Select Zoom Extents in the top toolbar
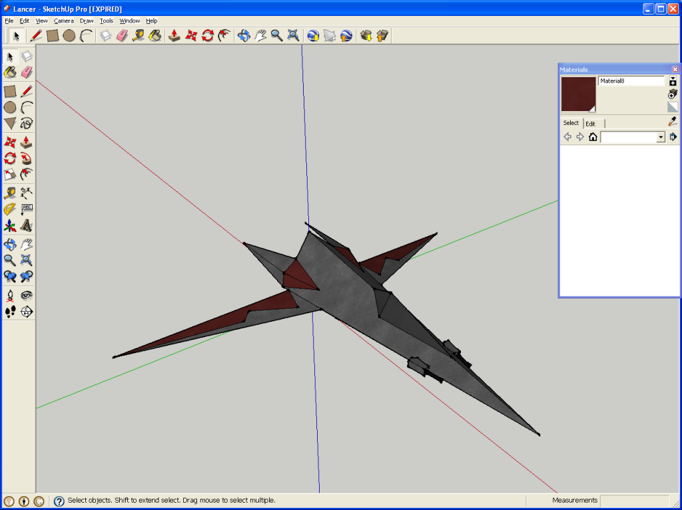The width and height of the screenshot is (682, 510). [x=293, y=36]
